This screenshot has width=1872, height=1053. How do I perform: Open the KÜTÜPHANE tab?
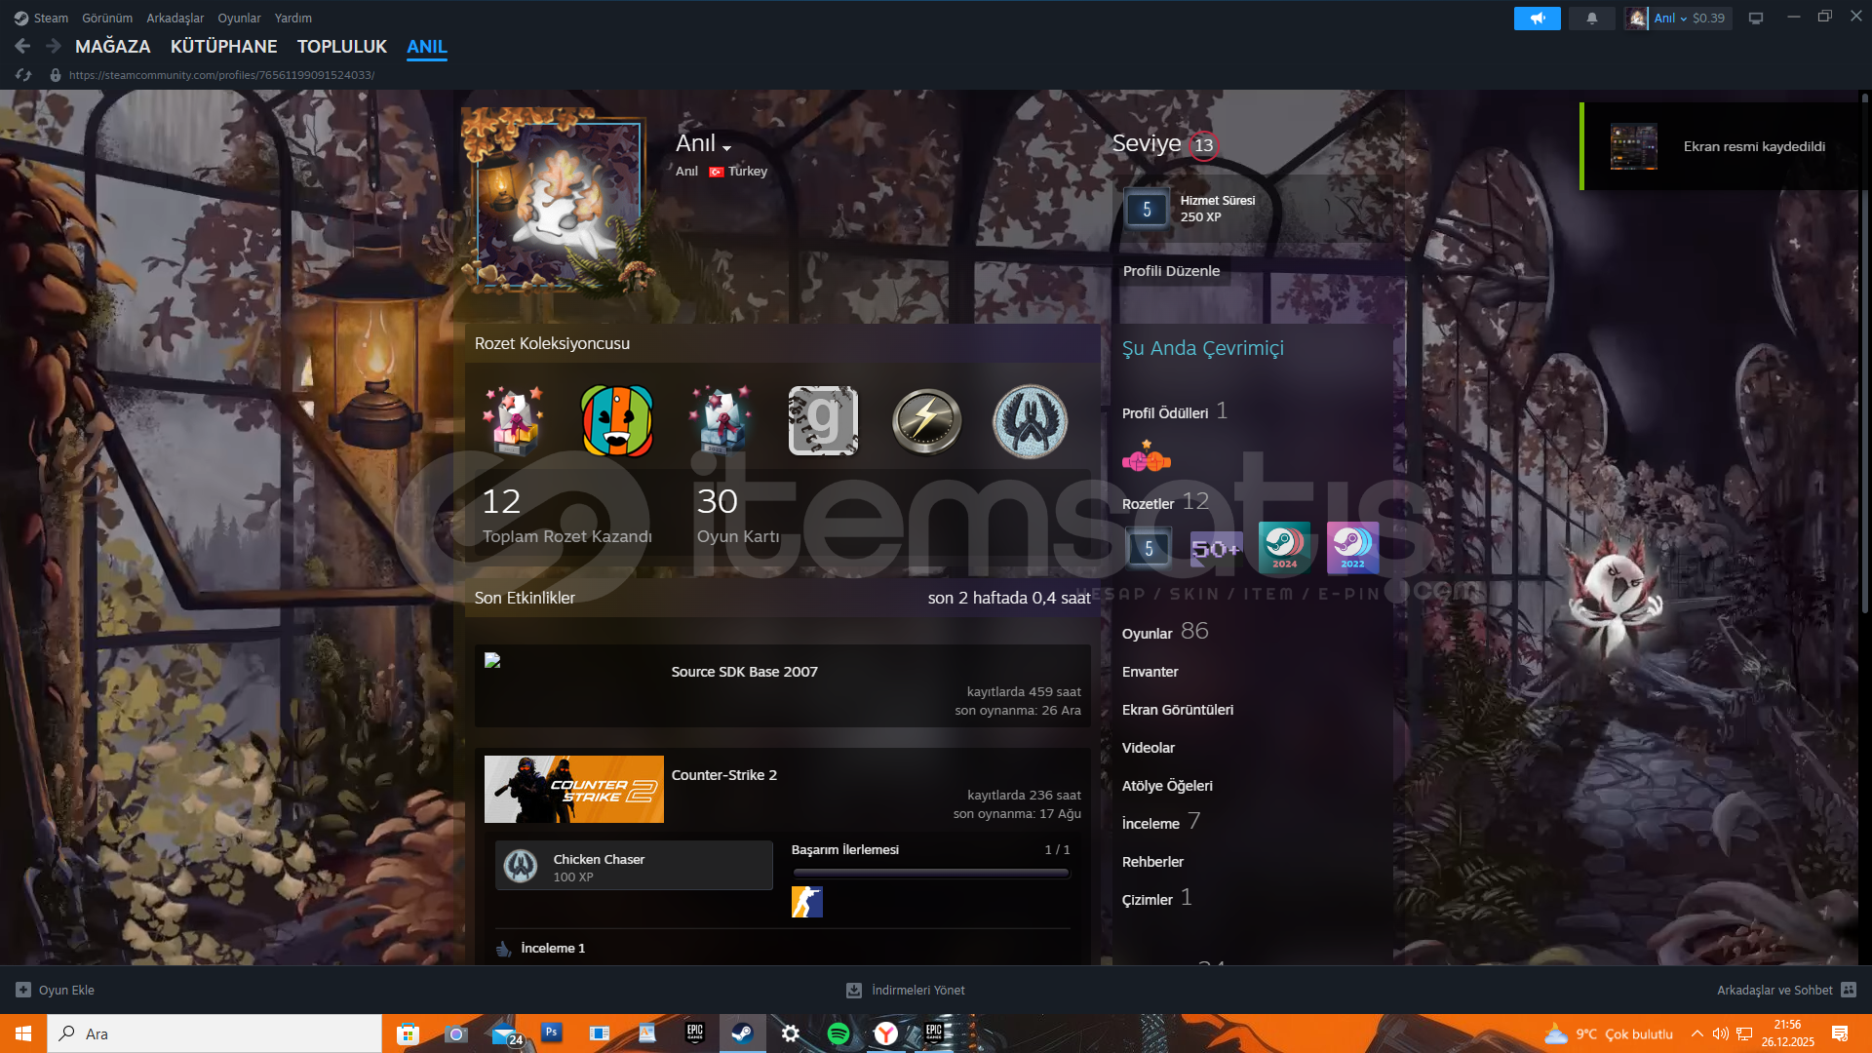[223, 46]
